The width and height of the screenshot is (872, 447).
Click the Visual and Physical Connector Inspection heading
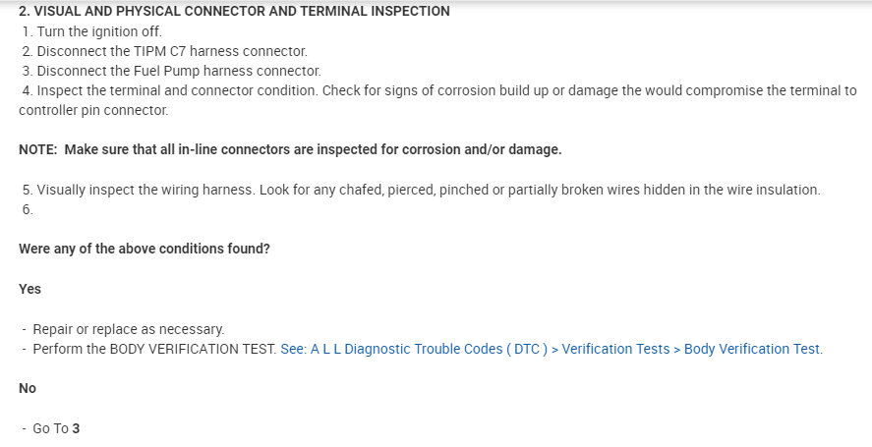click(234, 11)
